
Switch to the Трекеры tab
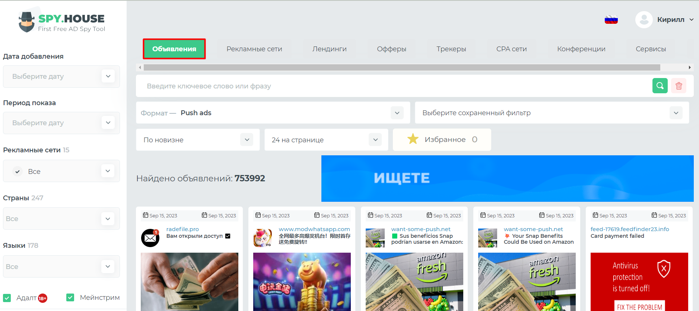click(451, 49)
